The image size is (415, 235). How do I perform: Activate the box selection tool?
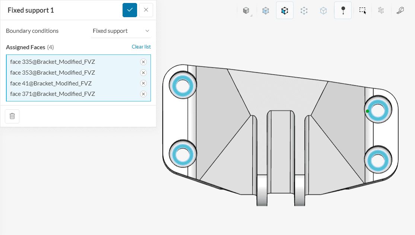362,11
